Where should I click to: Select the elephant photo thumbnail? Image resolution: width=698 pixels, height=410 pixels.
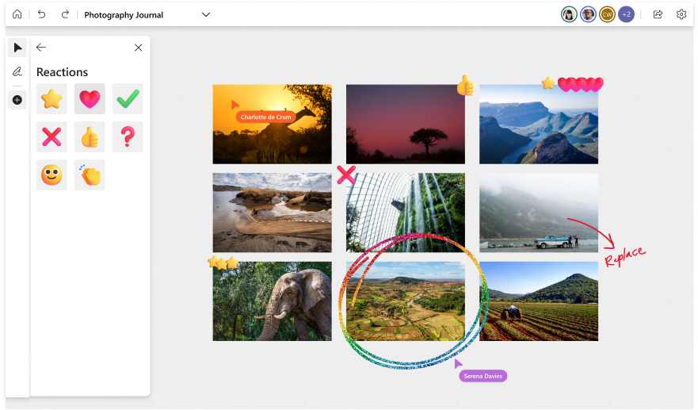pos(272,301)
